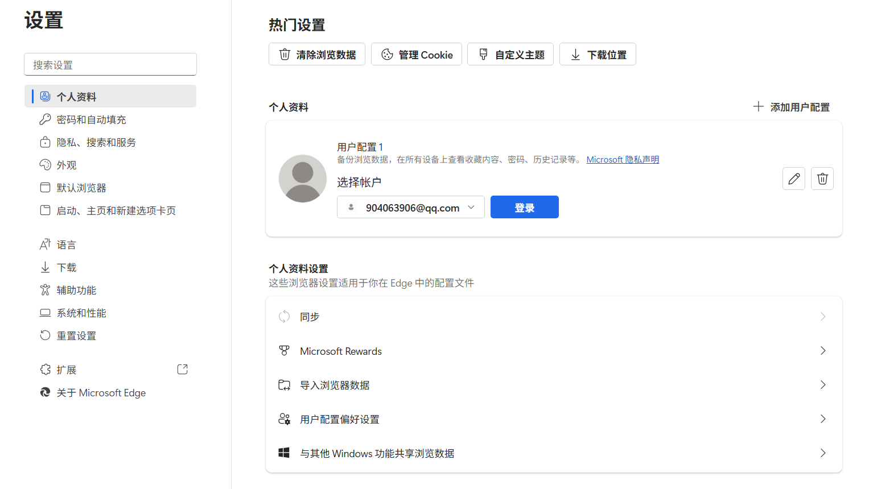Open the Microsoft Rewards row

tap(553, 351)
